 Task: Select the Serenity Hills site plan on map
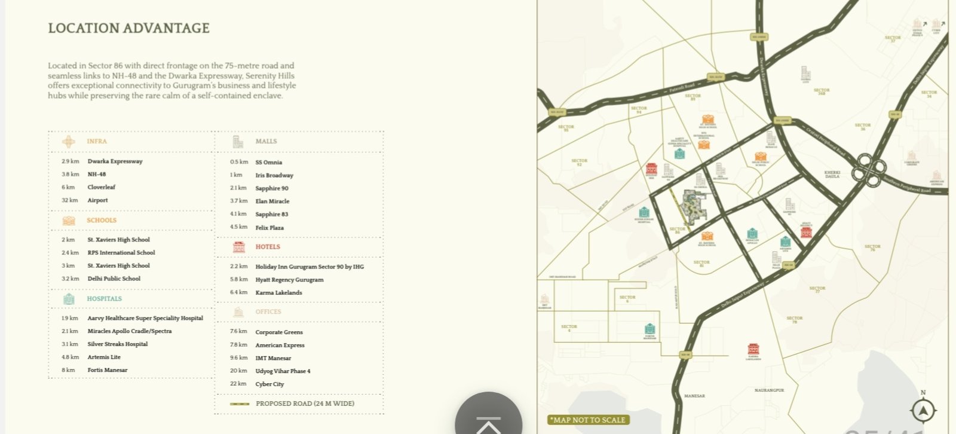tap(694, 207)
